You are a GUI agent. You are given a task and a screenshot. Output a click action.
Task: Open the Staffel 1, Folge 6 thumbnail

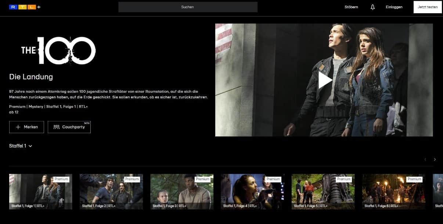(x=394, y=192)
